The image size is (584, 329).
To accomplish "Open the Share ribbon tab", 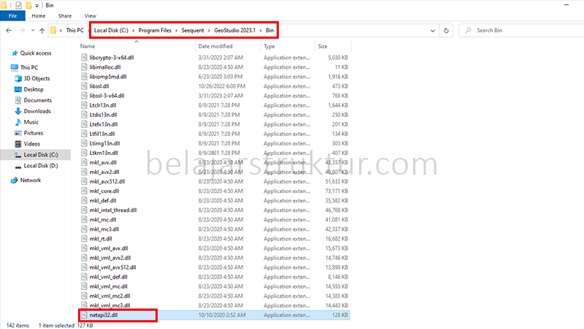I will [x=65, y=16].
